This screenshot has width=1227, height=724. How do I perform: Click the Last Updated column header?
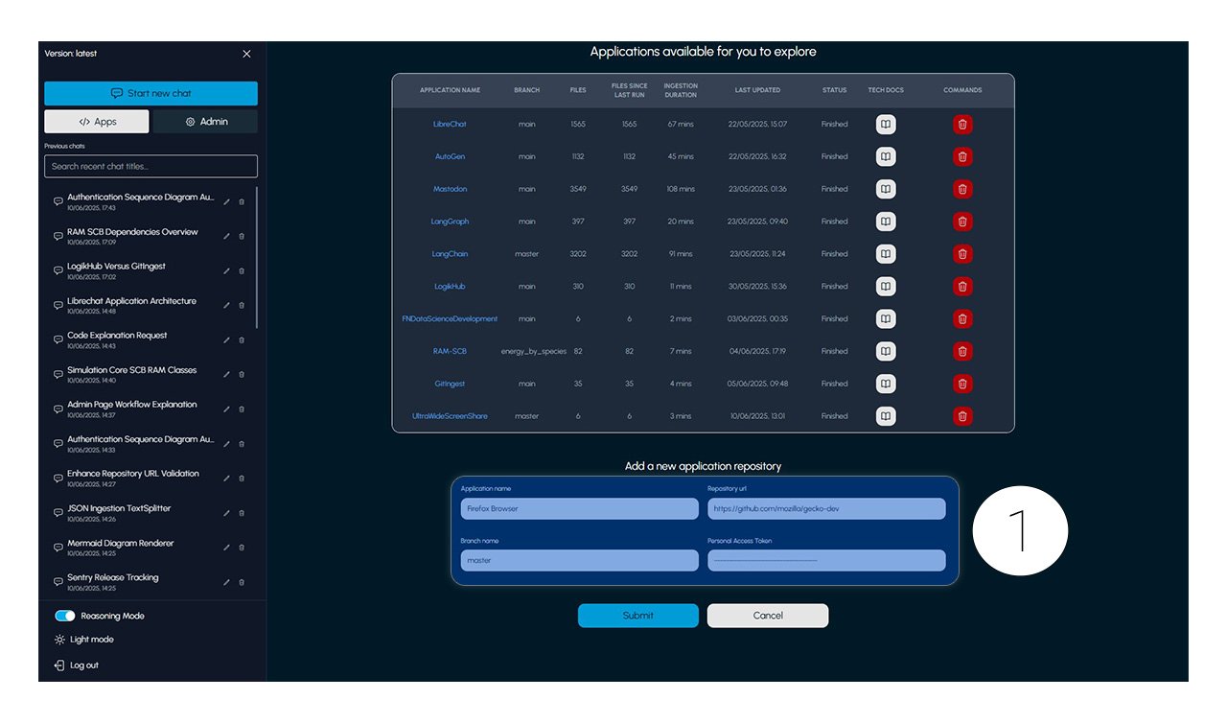coord(757,90)
